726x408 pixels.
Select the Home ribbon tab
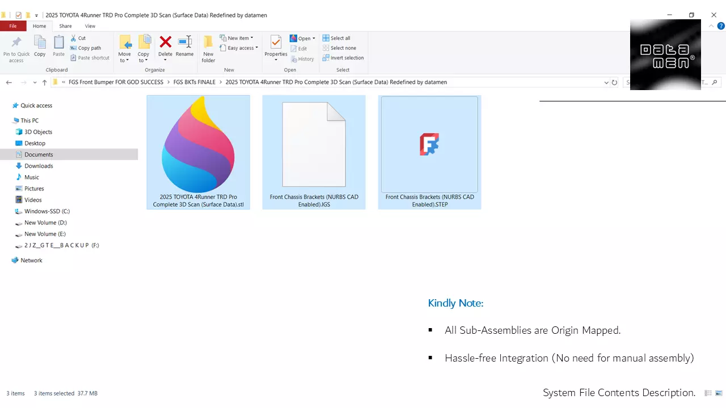39,26
